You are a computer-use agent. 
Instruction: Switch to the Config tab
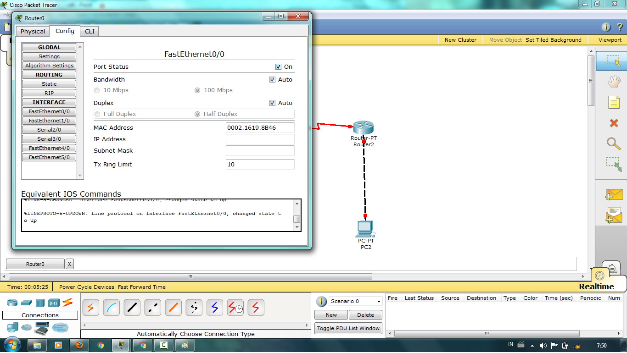tap(65, 31)
